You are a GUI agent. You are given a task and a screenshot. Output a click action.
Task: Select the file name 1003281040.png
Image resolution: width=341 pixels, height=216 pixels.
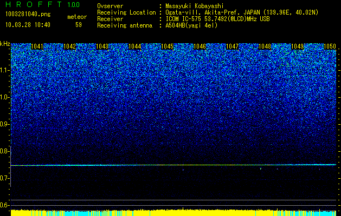(28, 15)
